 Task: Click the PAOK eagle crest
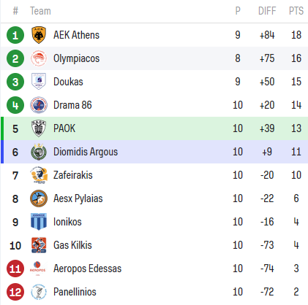pyautogui.click(x=39, y=128)
